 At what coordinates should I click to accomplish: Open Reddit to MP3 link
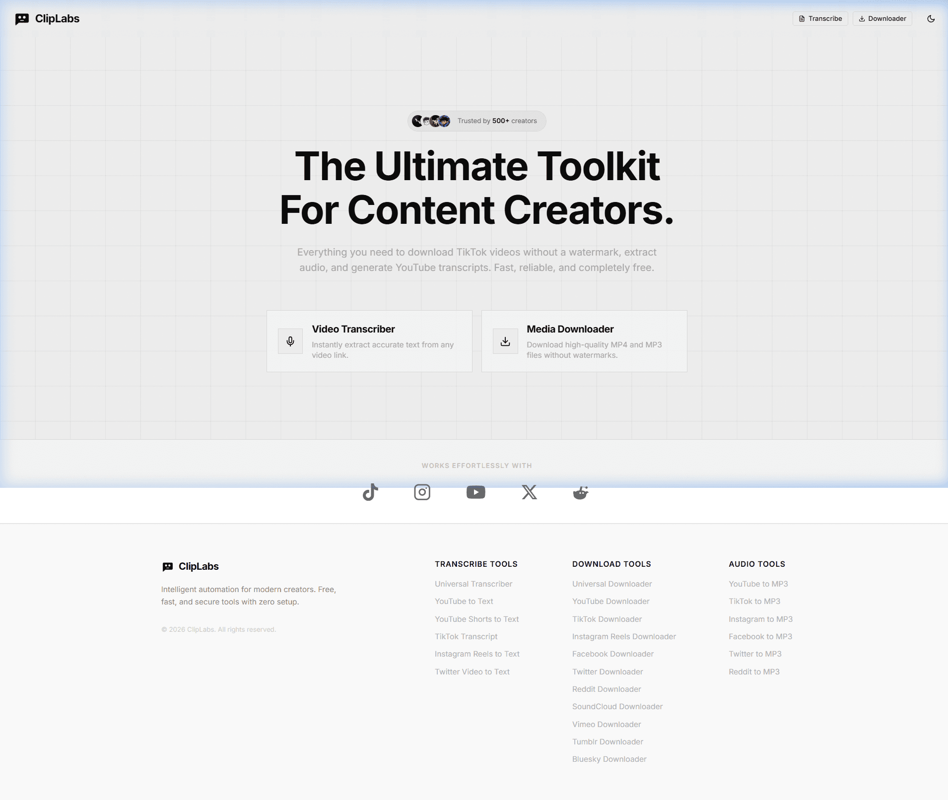(754, 672)
